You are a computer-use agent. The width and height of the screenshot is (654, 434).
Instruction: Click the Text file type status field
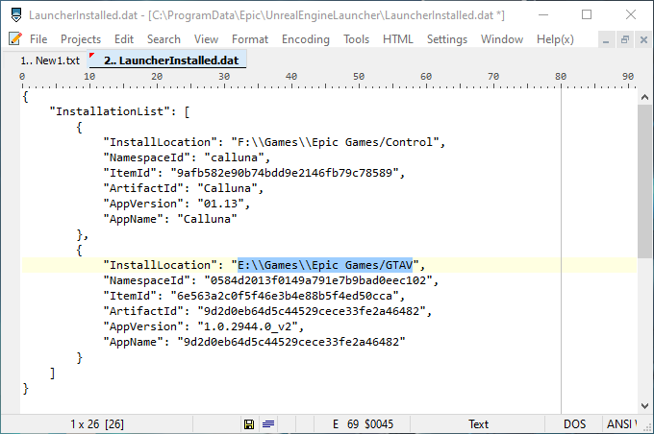[x=478, y=424]
